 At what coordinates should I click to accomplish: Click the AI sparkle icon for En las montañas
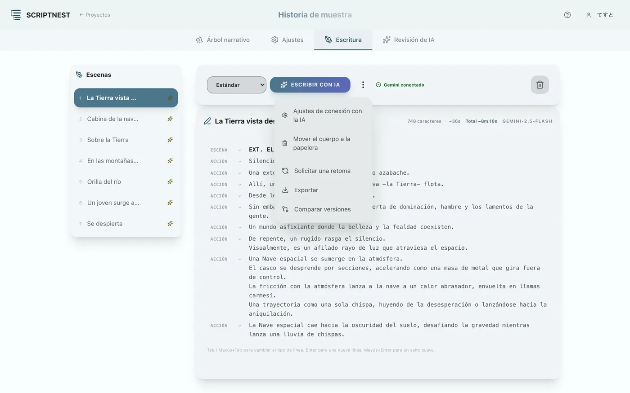coord(170,161)
